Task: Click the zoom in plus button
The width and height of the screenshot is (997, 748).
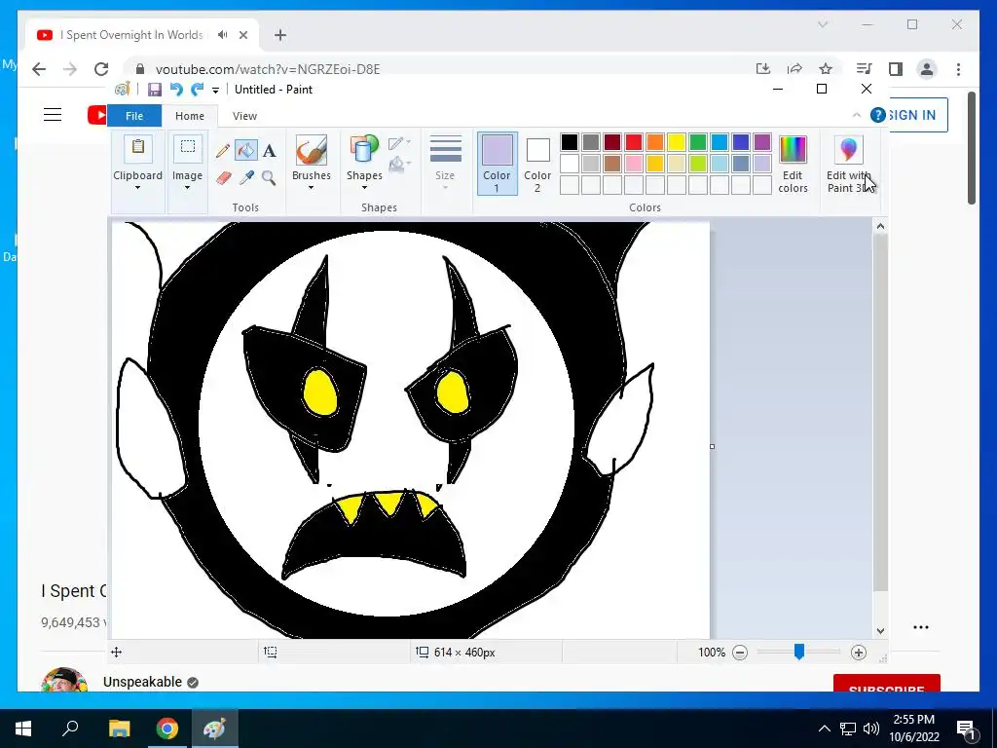Action: point(859,652)
